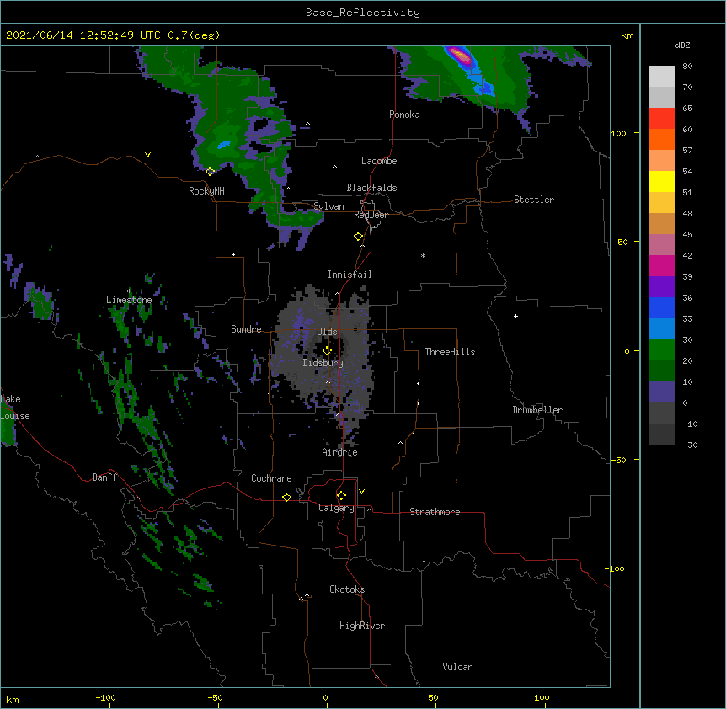Screen dimensions: 726x709
Task: Click the white plus marker north of Drumheller
Action: point(515,316)
